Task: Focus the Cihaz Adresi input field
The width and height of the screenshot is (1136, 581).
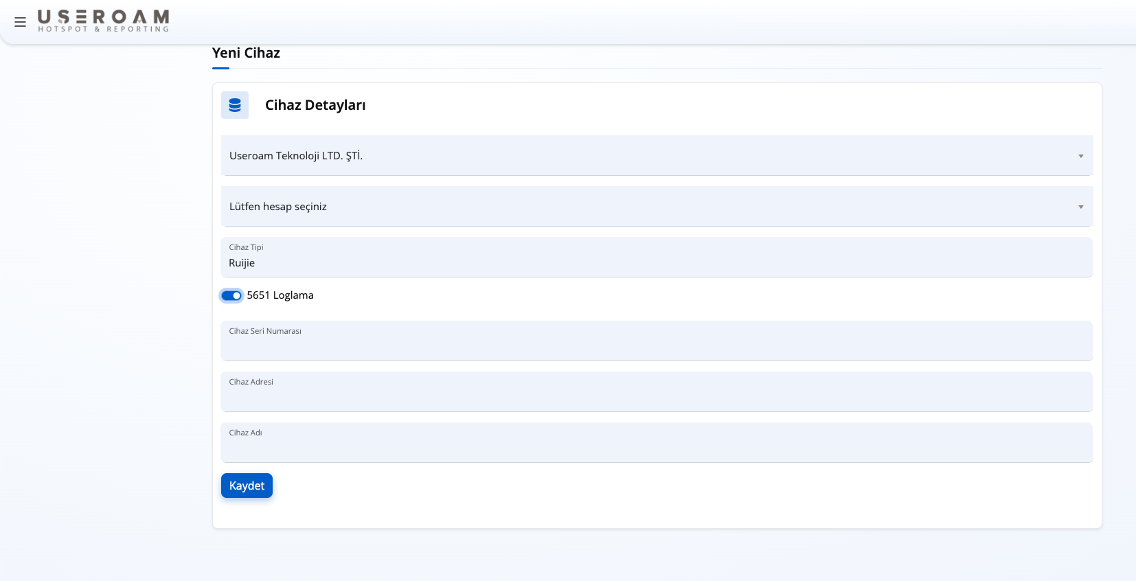Action: click(657, 391)
